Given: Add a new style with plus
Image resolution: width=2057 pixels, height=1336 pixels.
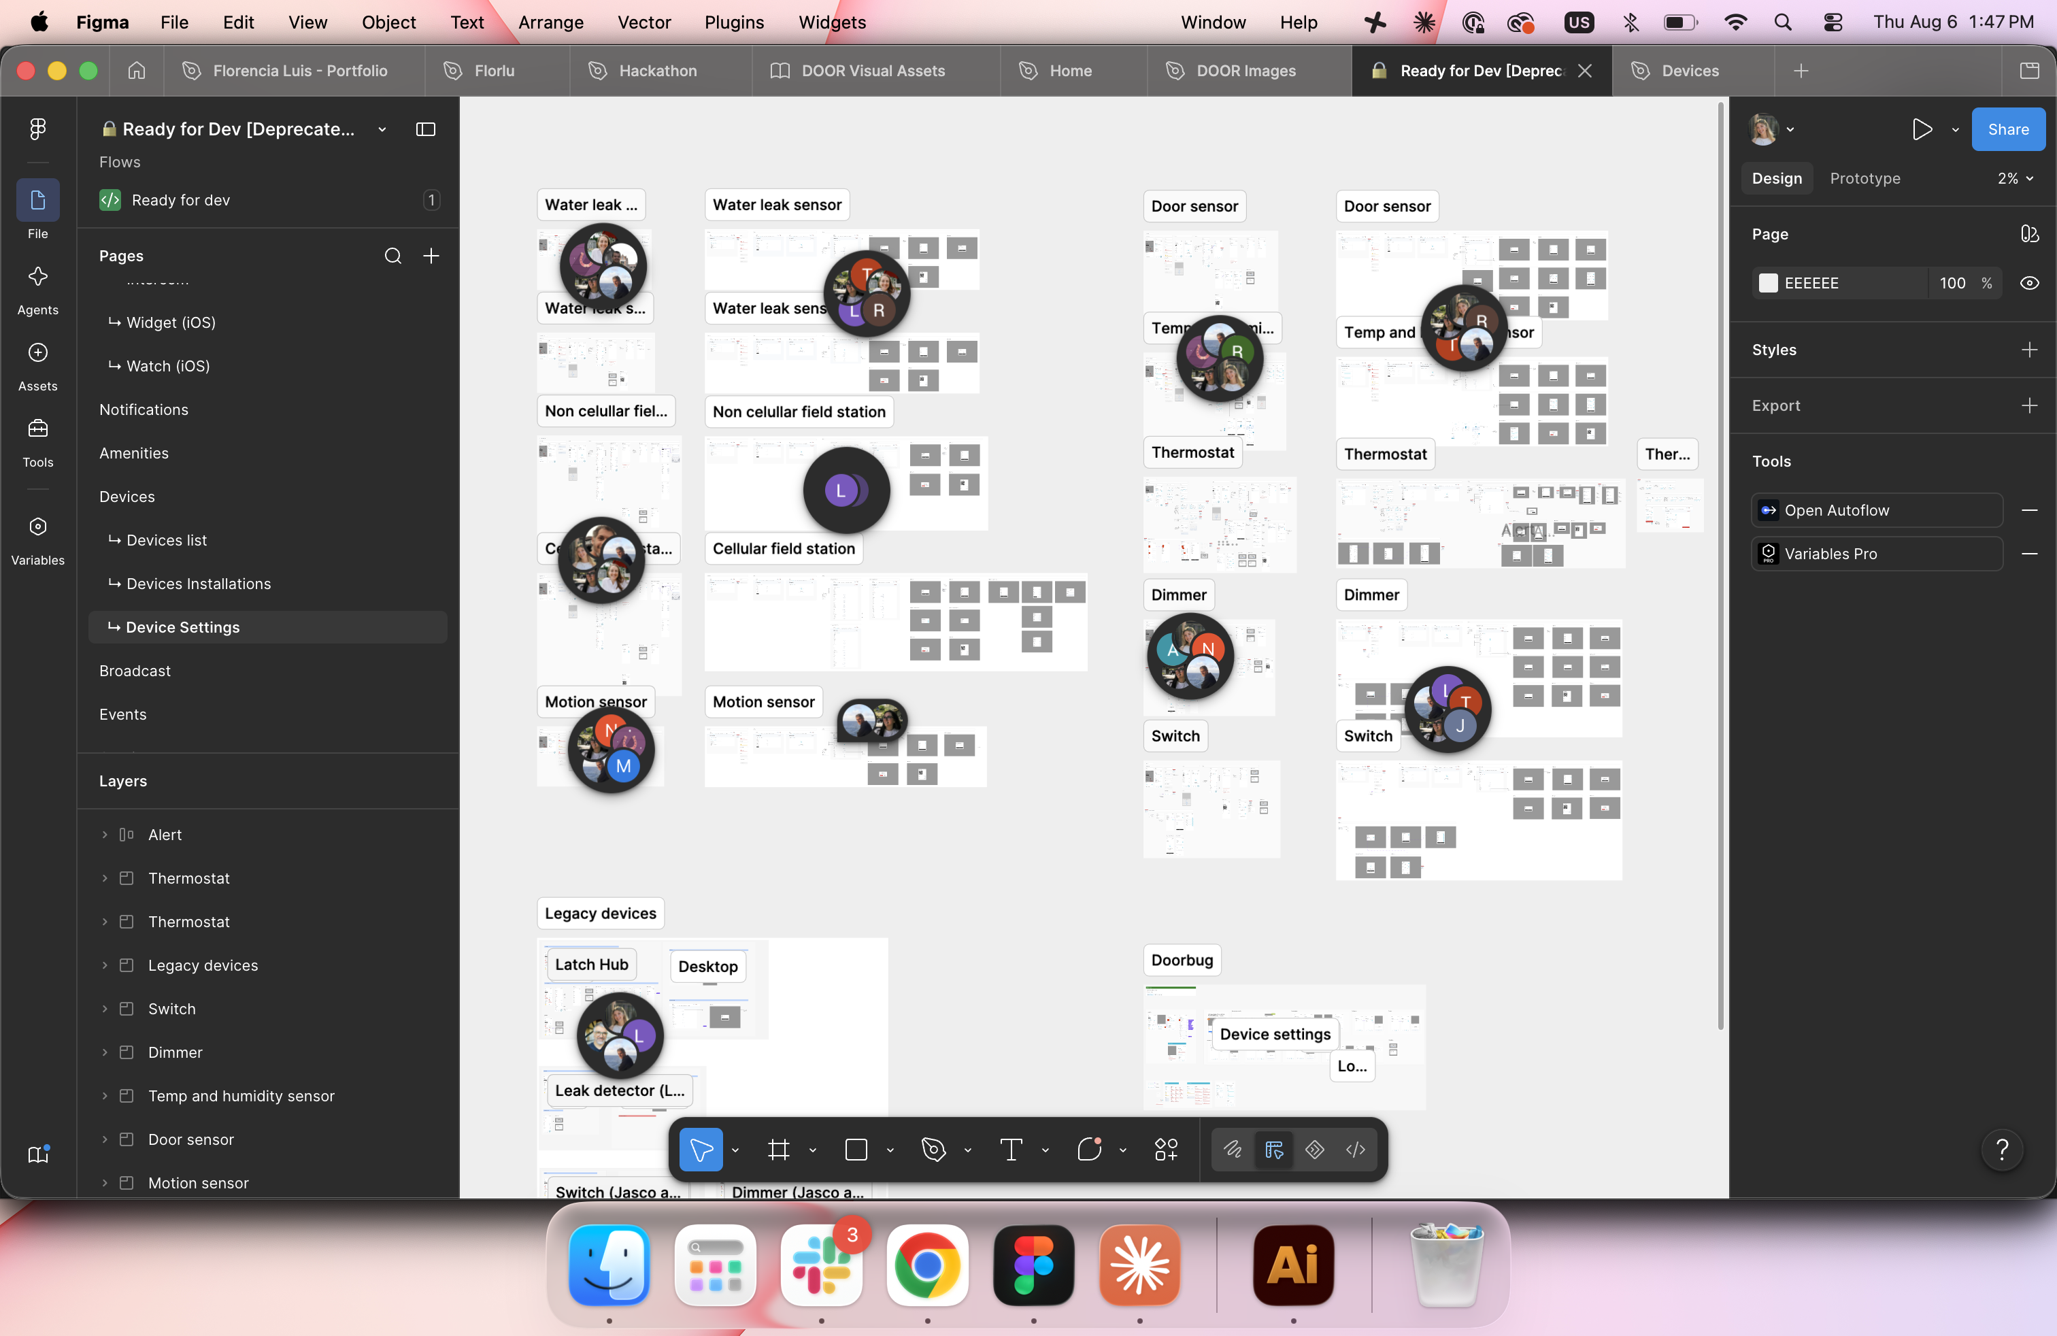Looking at the screenshot, I should [x=2029, y=350].
